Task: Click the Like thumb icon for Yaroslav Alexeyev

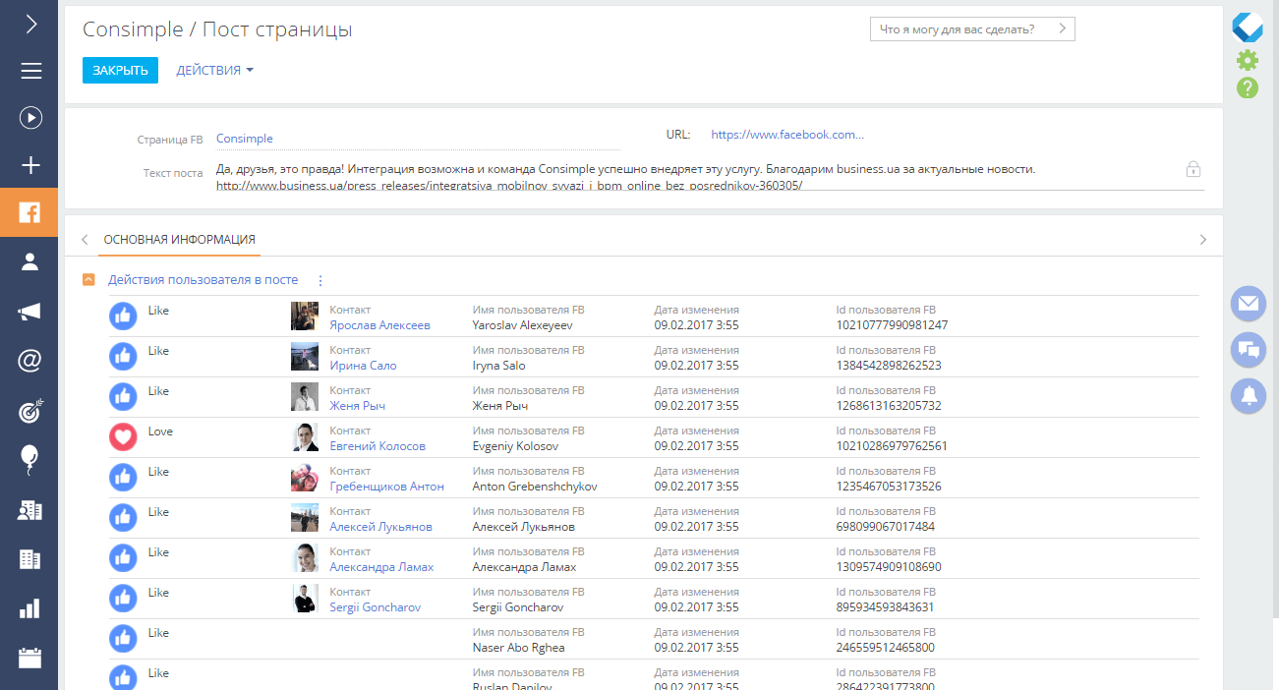Action: 123,316
